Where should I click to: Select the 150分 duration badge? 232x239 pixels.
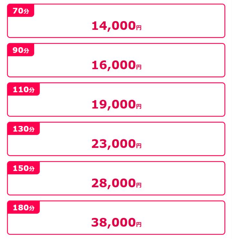click(23, 168)
